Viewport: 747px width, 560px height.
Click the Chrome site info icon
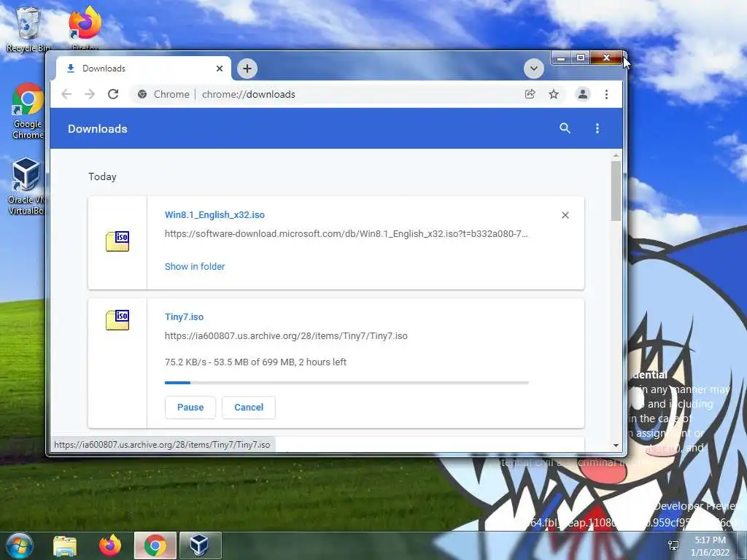click(x=142, y=94)
